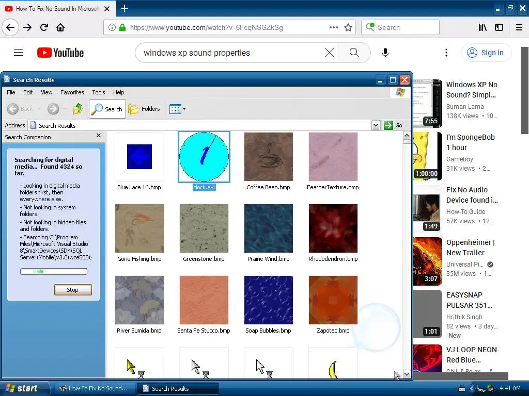529x396 pixels.
Task: Toggle the Explorer Search toolbar button
Action: tap(107, 109)
